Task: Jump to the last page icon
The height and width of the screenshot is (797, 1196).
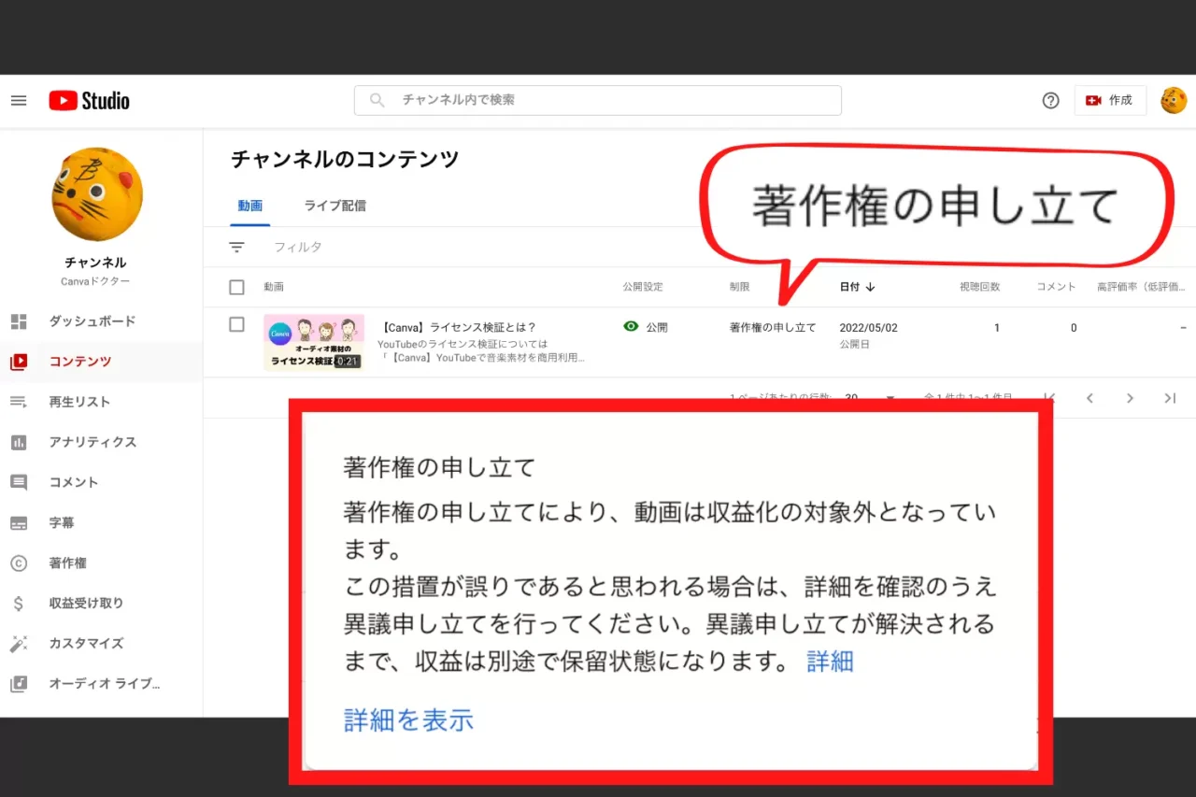Action: point(1170,398)
